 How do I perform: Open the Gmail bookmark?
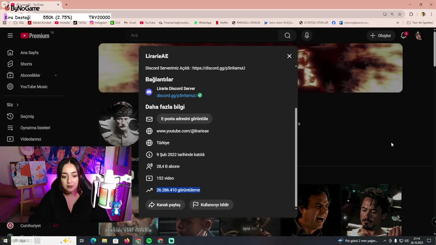click(130, 23)
